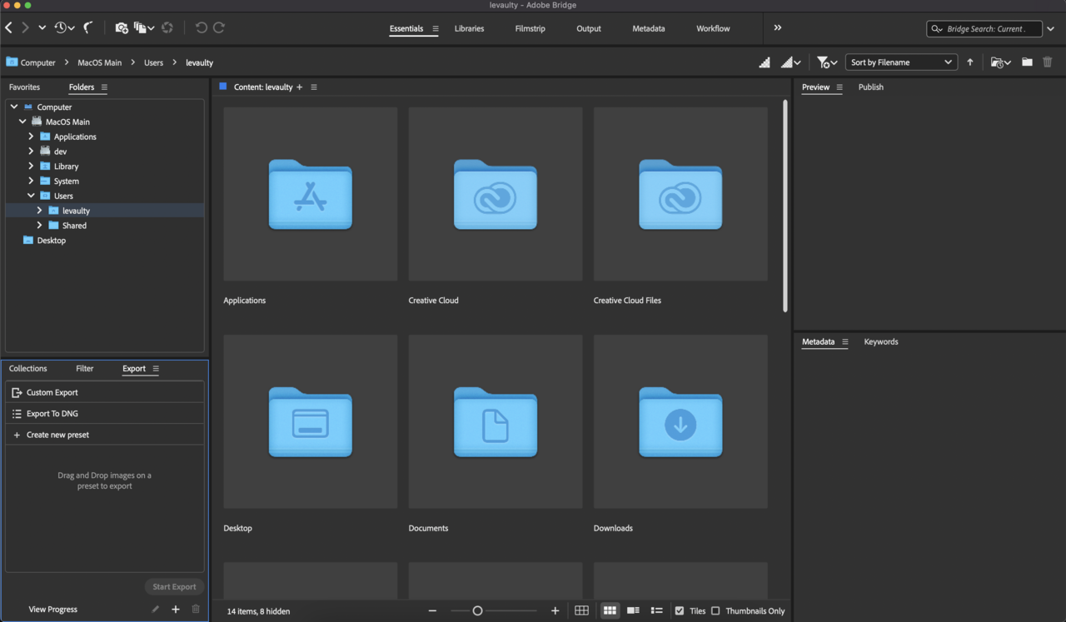
Task: Toggle ascending sort order arrow
Action: 970,62
